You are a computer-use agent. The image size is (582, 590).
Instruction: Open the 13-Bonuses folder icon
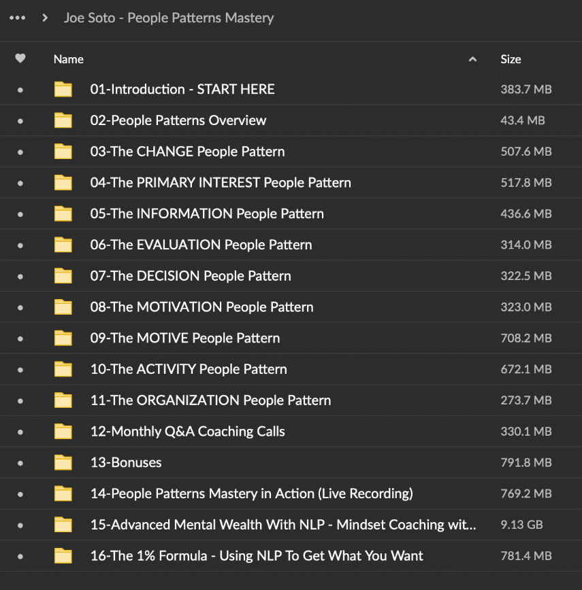63,462
